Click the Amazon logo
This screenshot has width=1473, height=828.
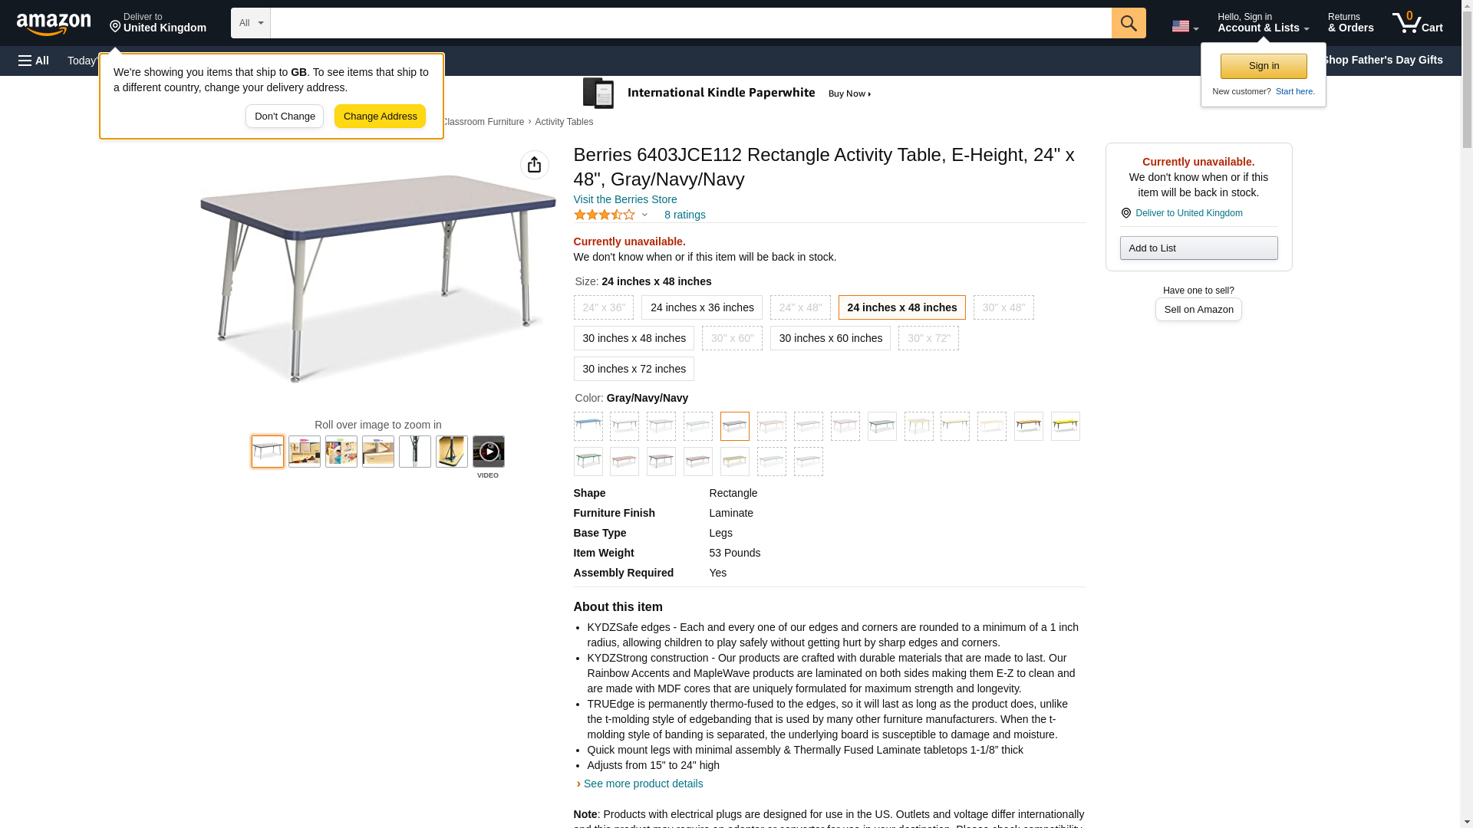[54, 24]
